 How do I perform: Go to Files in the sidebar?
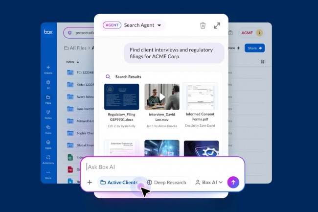(48, 99)
